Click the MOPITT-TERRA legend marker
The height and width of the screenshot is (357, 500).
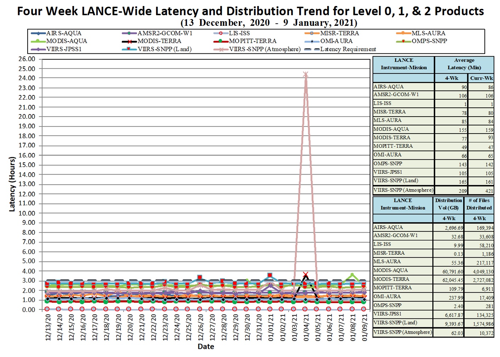(x=221, y=41)
